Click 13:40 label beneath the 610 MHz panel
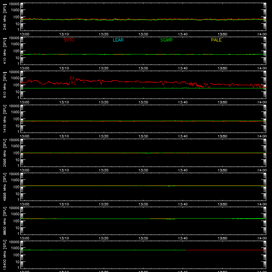 click(183, 102)
